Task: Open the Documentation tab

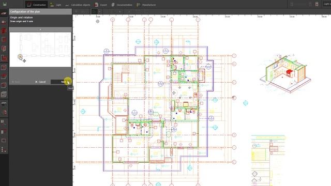Action: click(x=122, y=5)
